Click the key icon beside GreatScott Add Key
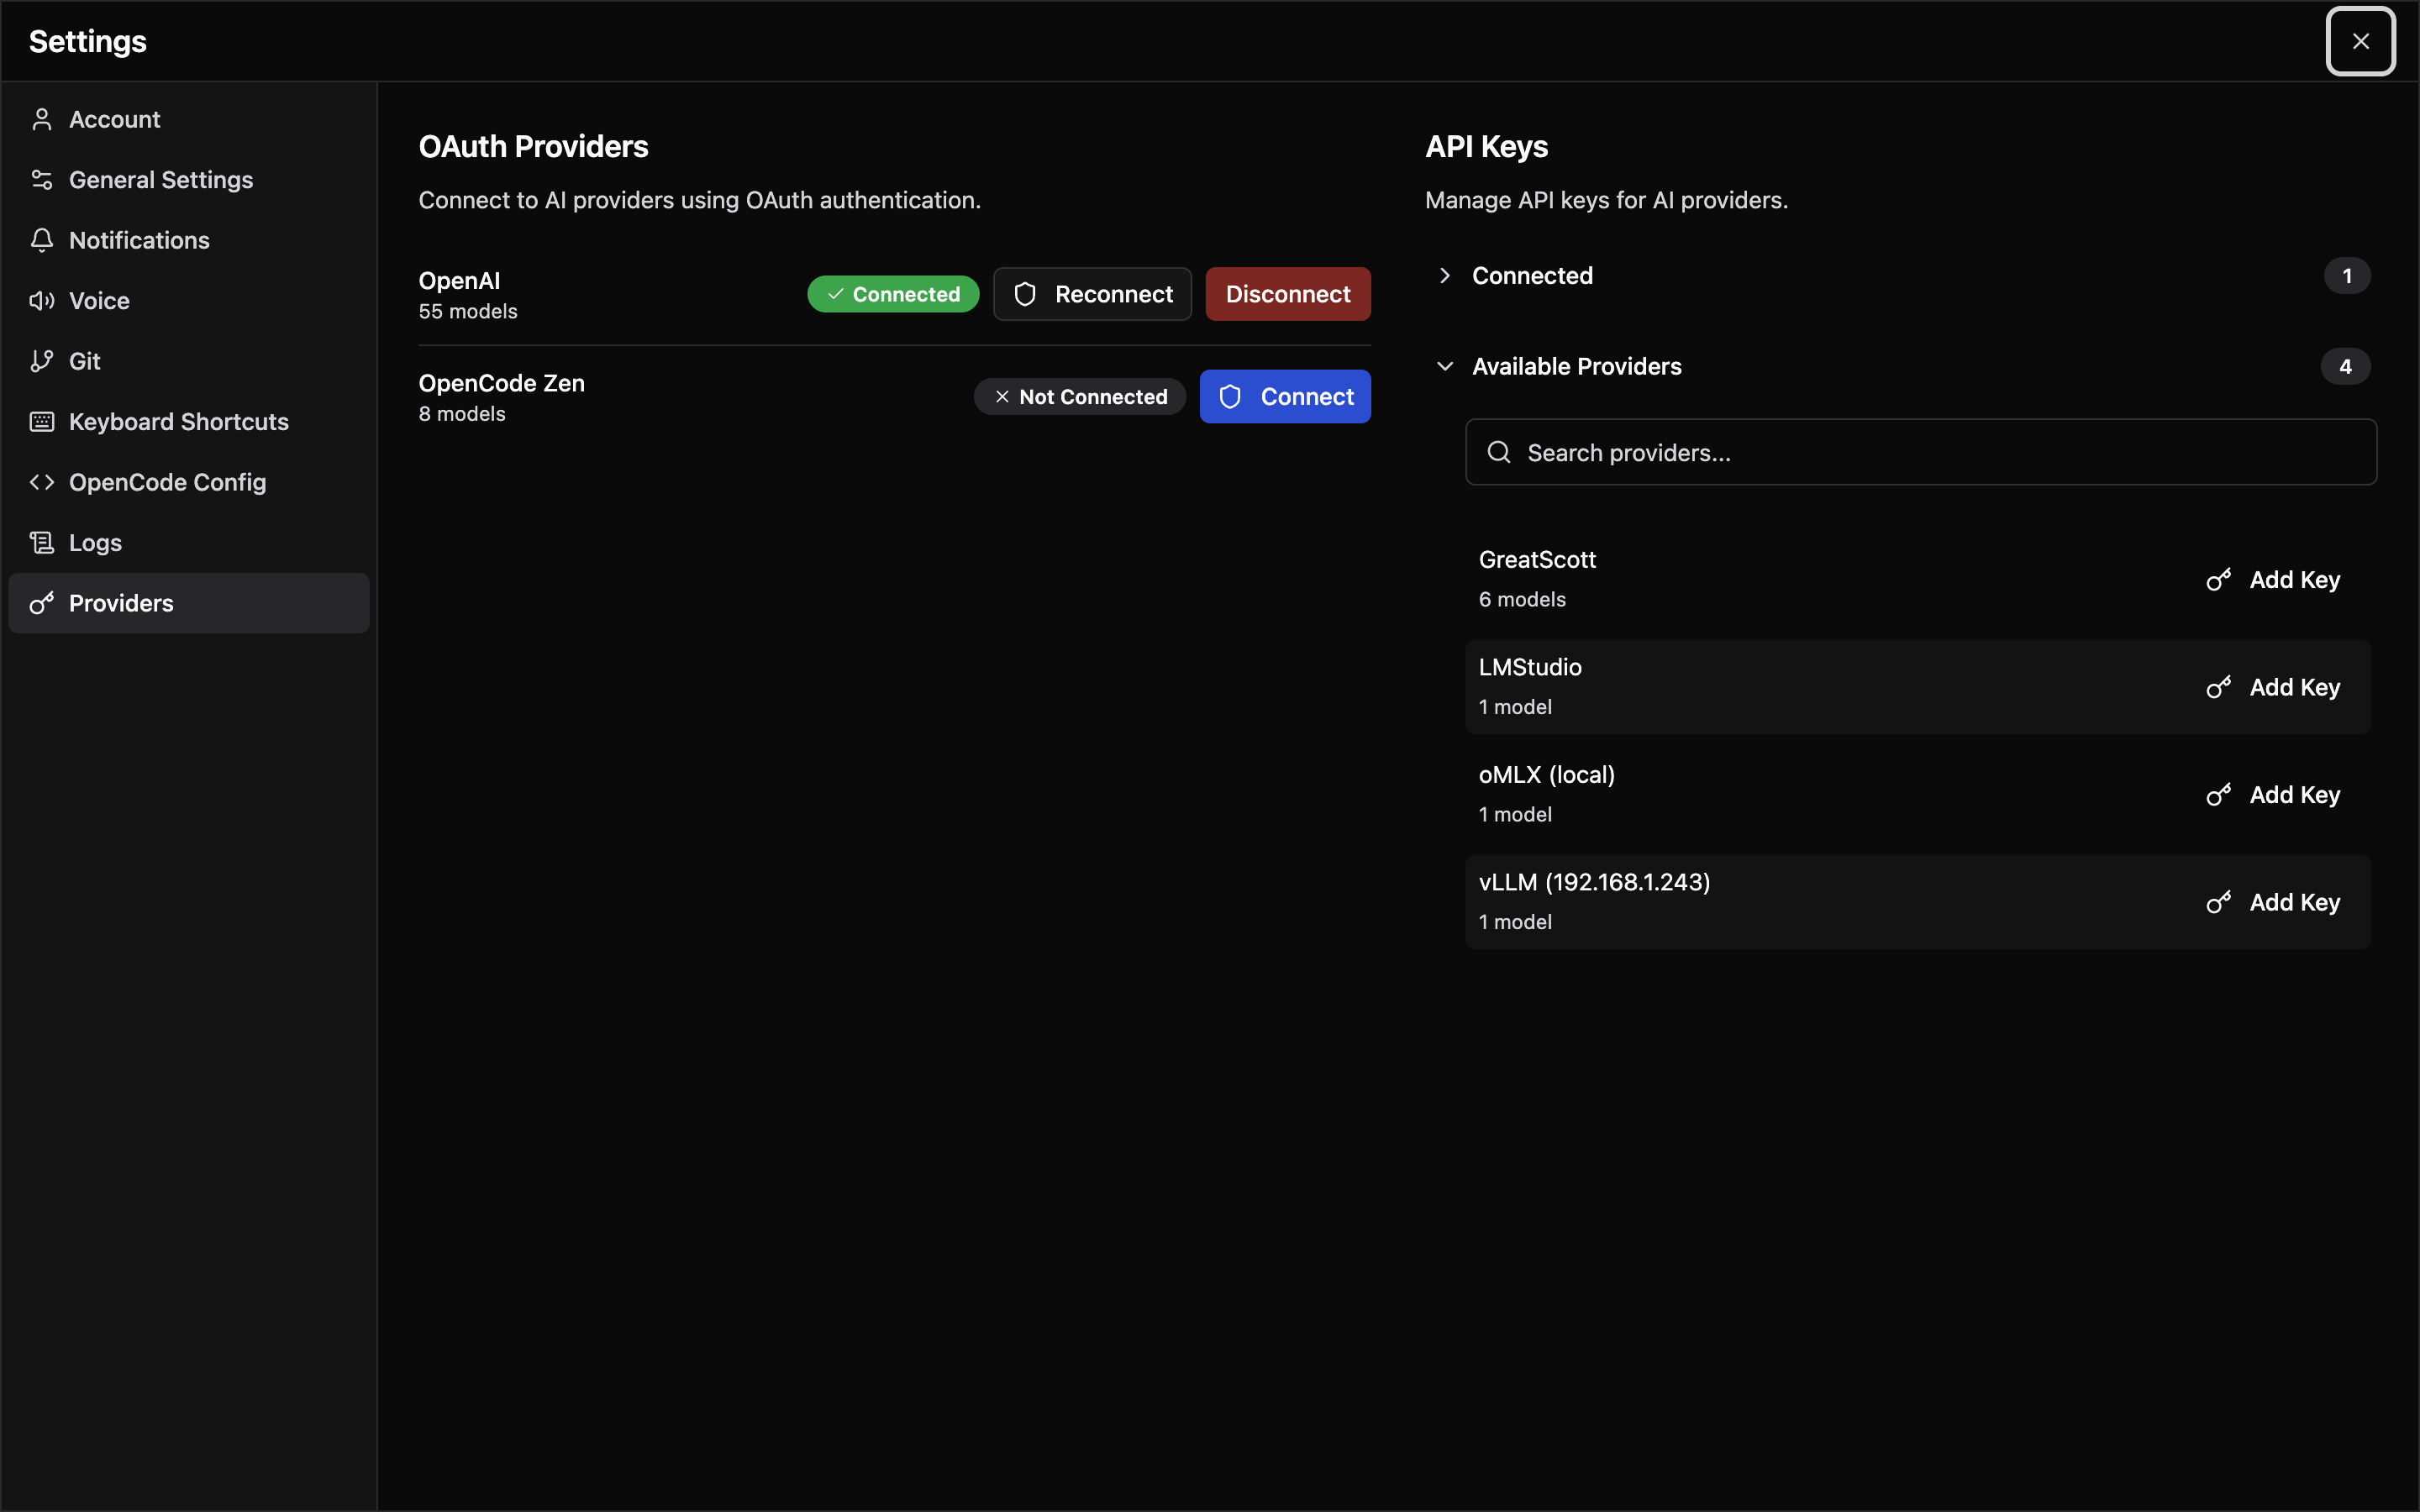 click(x=2218, y=580)
